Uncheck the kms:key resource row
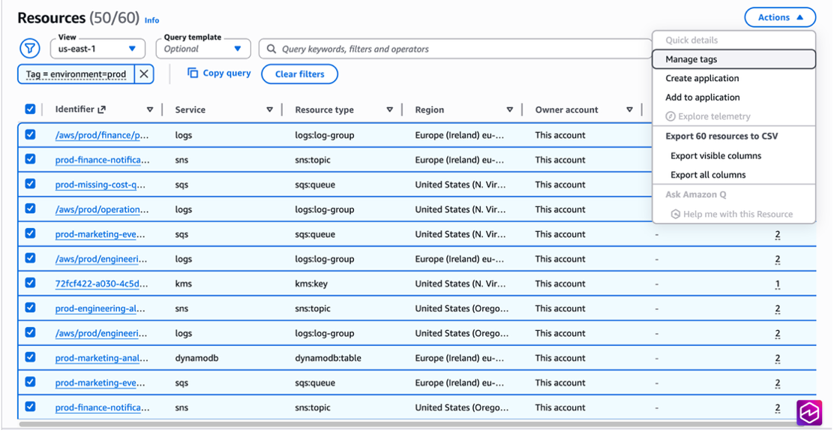 tap(30, 283)
